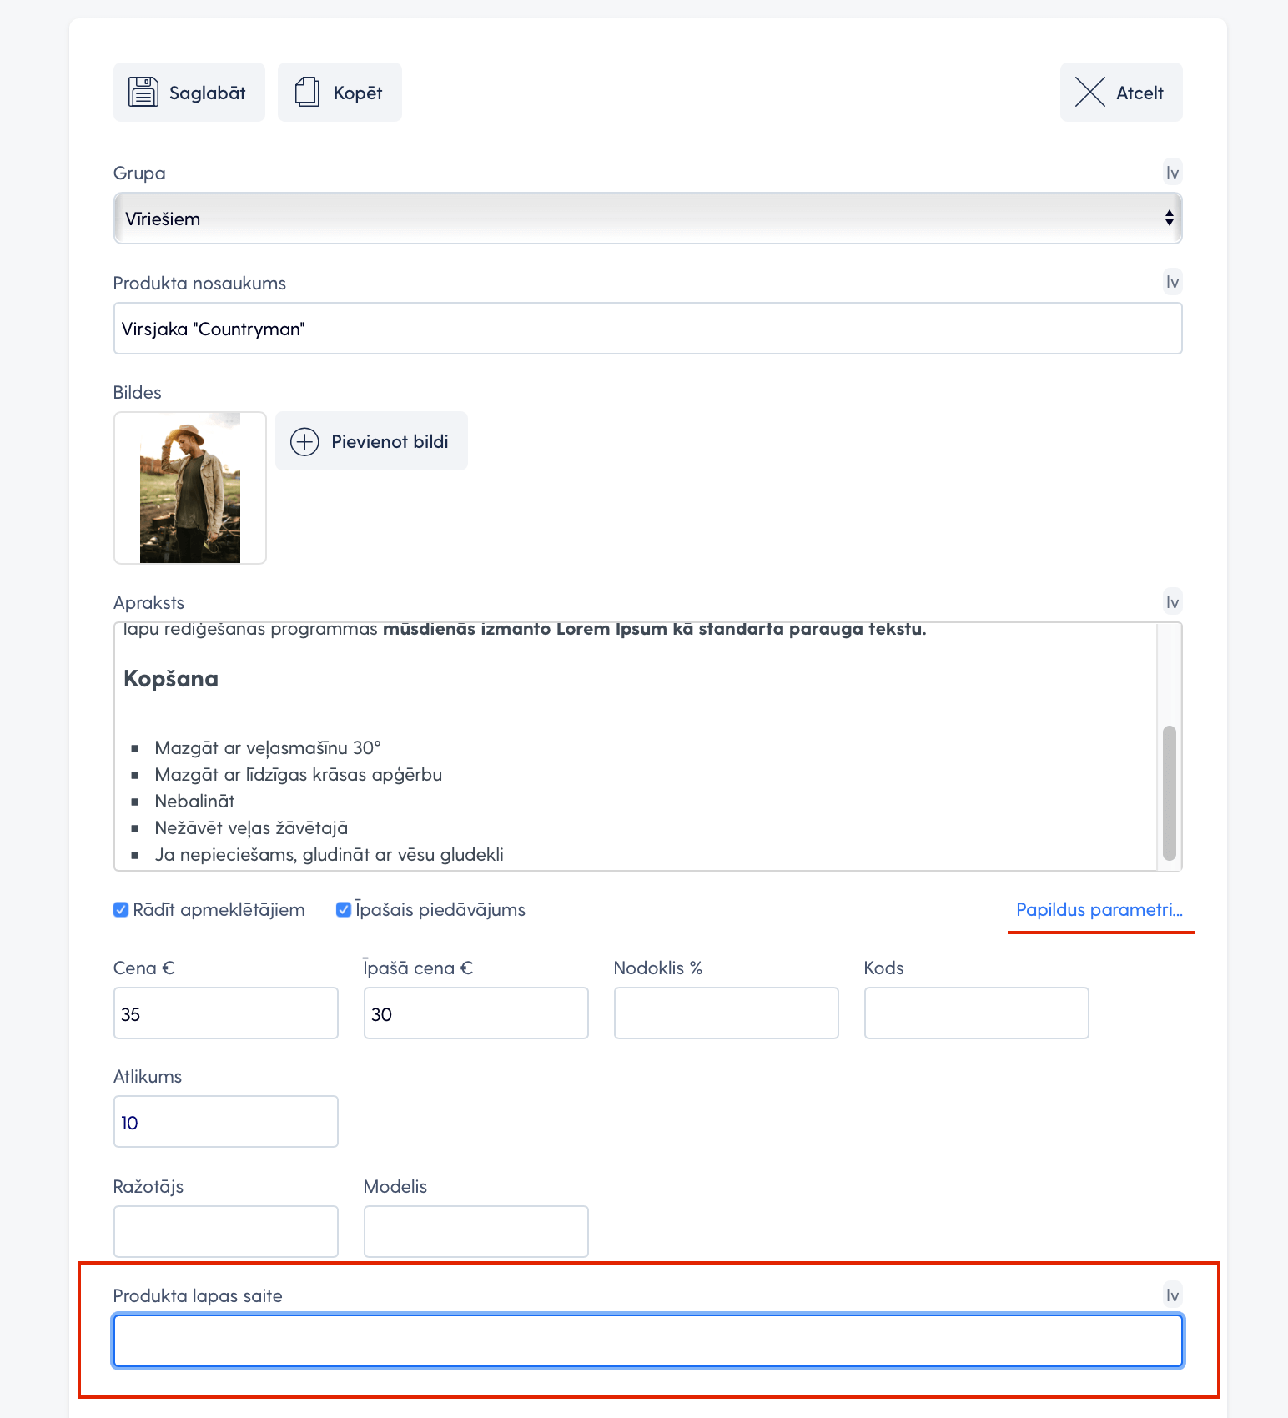Click the Kods input field
The height and width of the screenshot is (1418, 1288).
[977, 1013]
